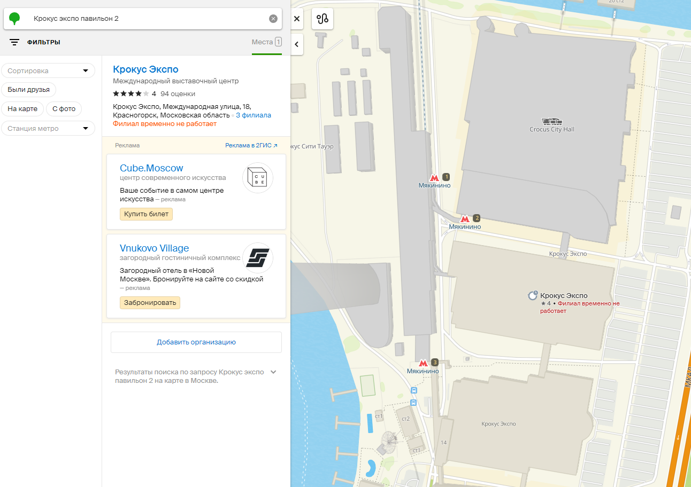This screenshot has height=487, width=691.
Task: Click the Международный выставочный центр subtitle
Action: pyautogui.click(x=176, y=81)
